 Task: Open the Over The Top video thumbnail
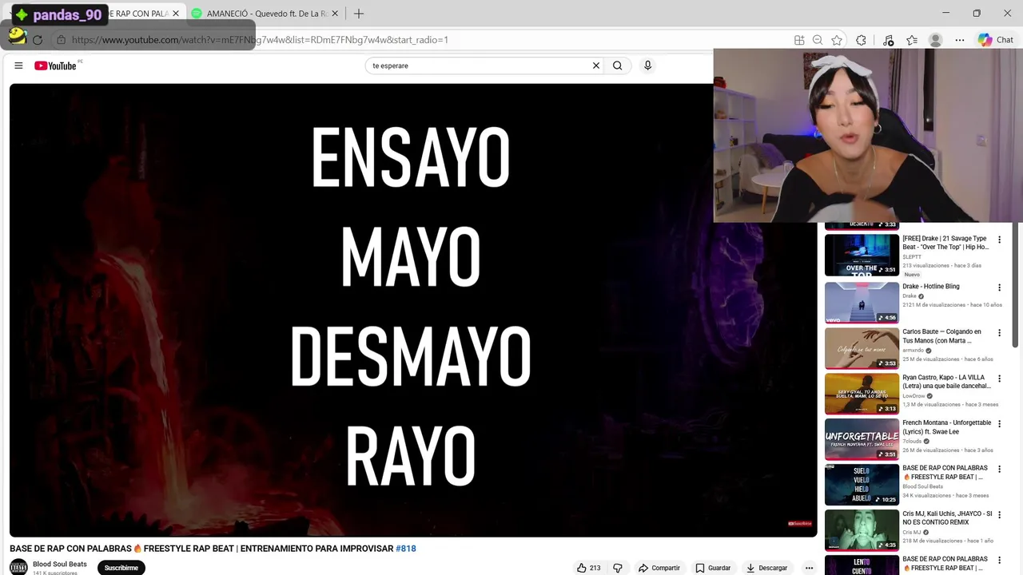[862, 255]
